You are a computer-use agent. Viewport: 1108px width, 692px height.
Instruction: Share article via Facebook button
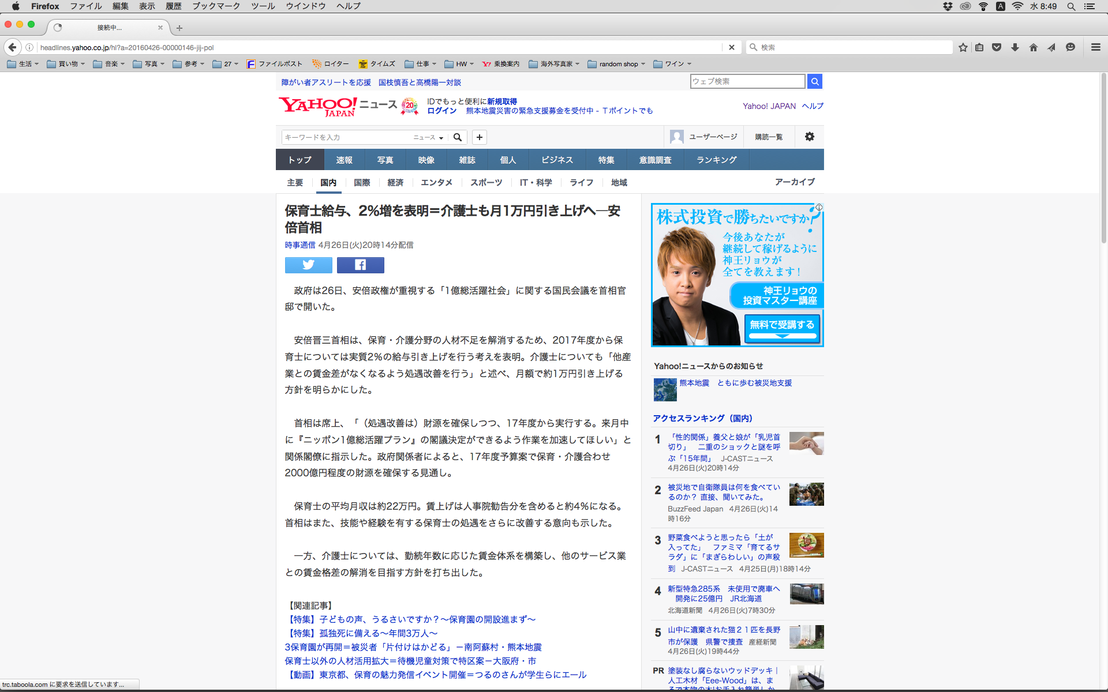click(360, 265)
